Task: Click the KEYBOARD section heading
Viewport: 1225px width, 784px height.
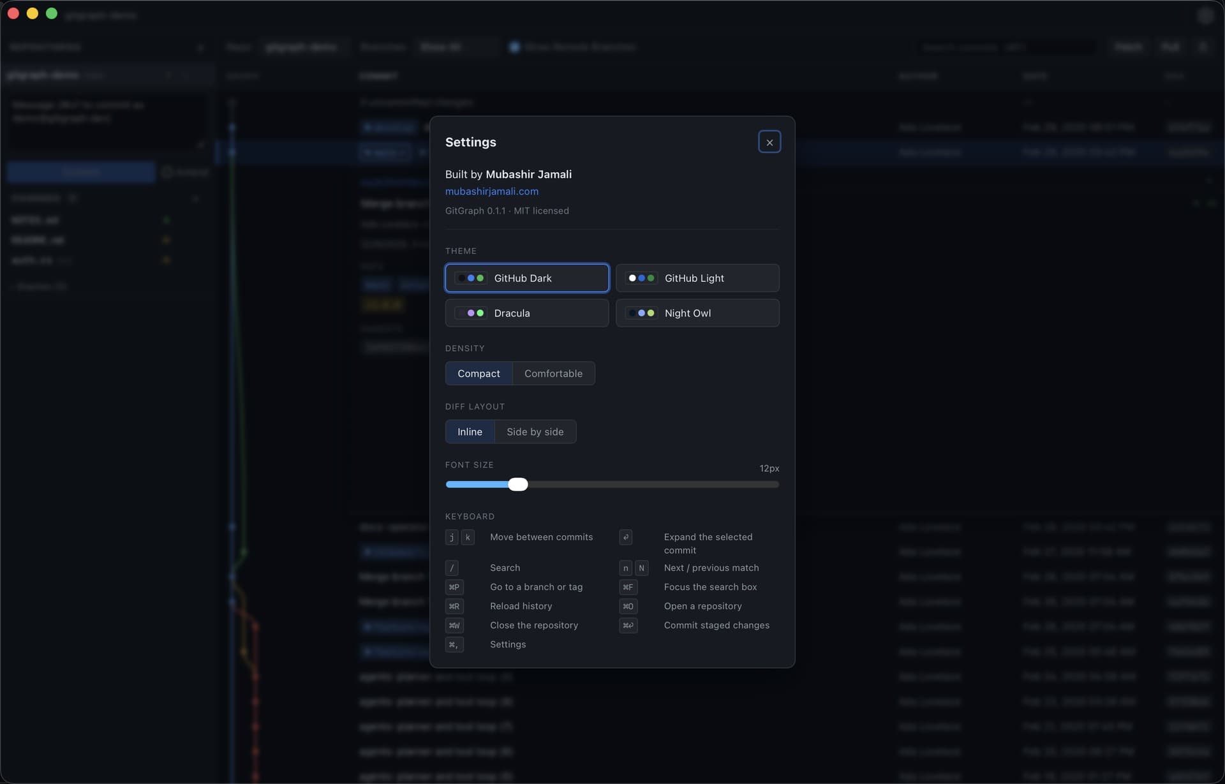Action: click(470, 517)
